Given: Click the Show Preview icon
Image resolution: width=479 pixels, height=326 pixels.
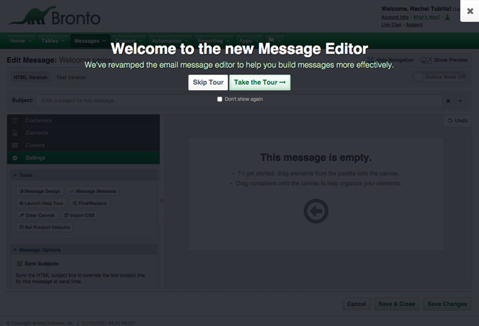Looking at the screenshot, I should pos(426,60).
